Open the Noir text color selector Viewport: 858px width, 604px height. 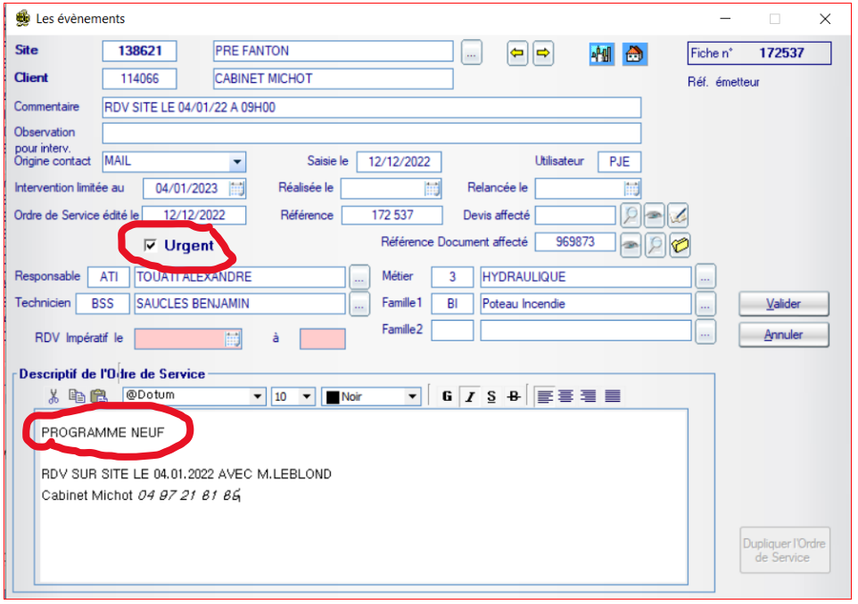[x=412, y=396]
